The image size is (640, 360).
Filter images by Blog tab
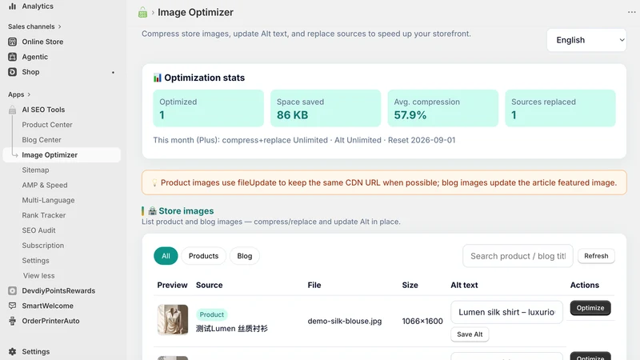245,256
